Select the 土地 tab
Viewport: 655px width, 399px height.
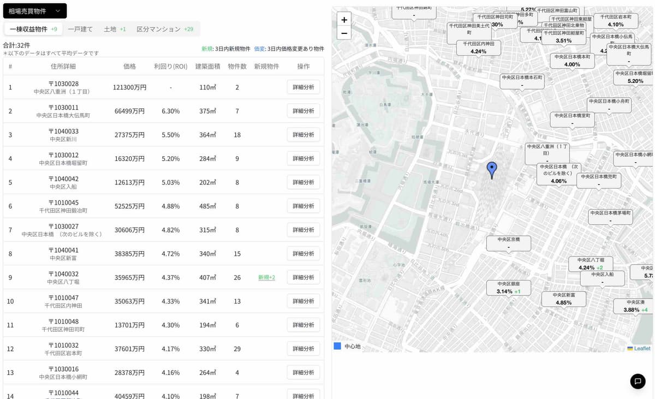point(115,29)
